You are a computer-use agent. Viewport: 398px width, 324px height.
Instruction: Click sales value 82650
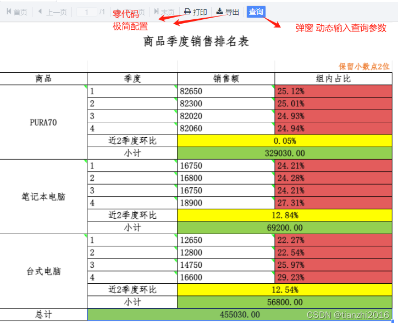[226, 91]
